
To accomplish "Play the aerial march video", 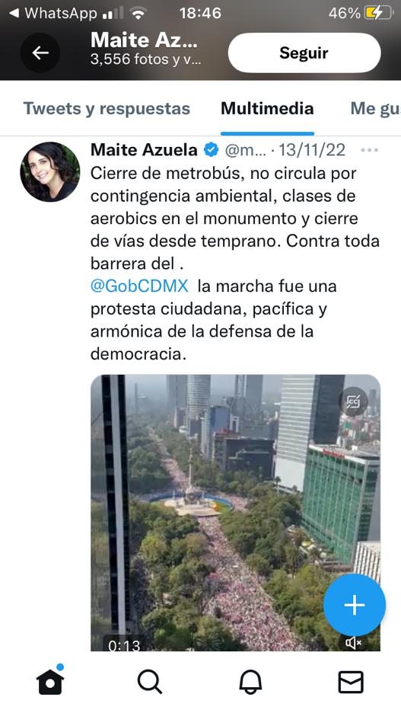I will (x=235, y=513).
